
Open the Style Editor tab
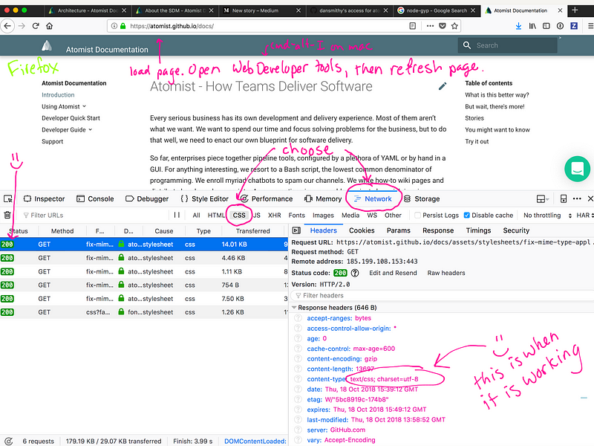(205, 198)
